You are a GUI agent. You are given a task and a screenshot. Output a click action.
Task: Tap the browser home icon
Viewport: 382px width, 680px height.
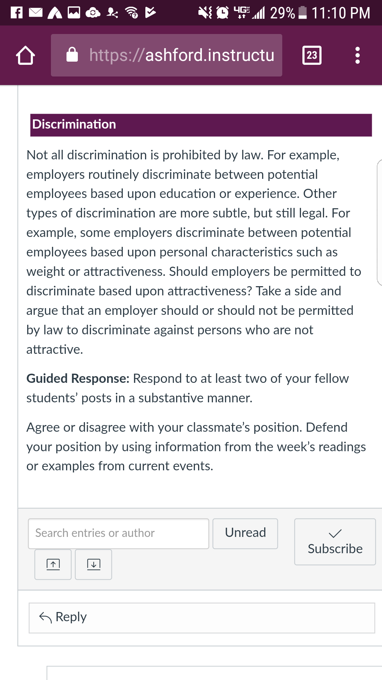pos(25,55)
